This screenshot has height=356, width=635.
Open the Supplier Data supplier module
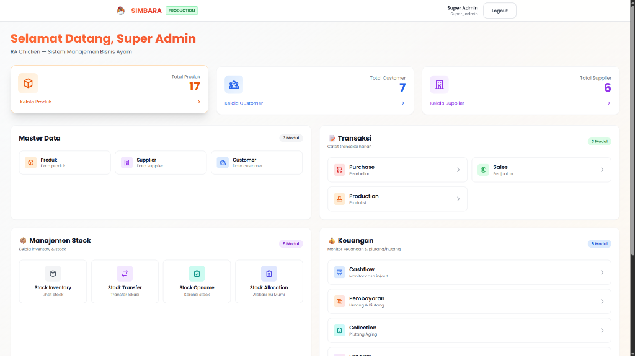pos(161,163)
